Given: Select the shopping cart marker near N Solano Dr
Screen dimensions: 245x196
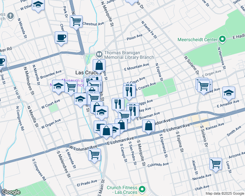Looking at the screenshot, I should (204, 86).
